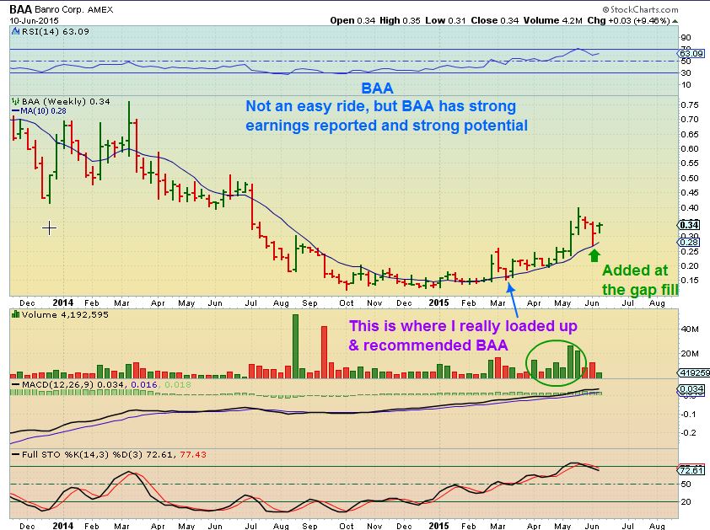
Task: Click the 90 RSI axis label
Action: coord(686,38)
